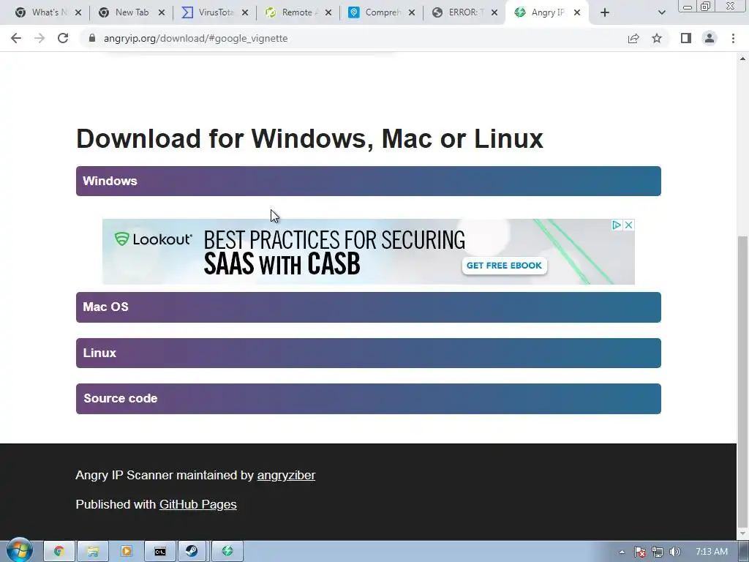Close the ERROR tab

pyautogui.click(x=495, y=13)
